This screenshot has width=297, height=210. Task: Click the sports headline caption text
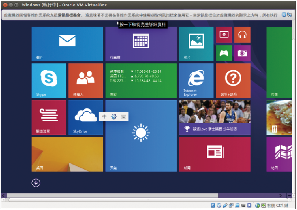point(214,129)
